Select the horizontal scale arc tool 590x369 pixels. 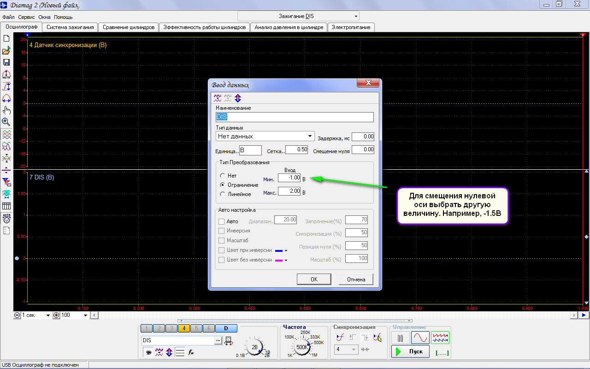click(6, 98)
